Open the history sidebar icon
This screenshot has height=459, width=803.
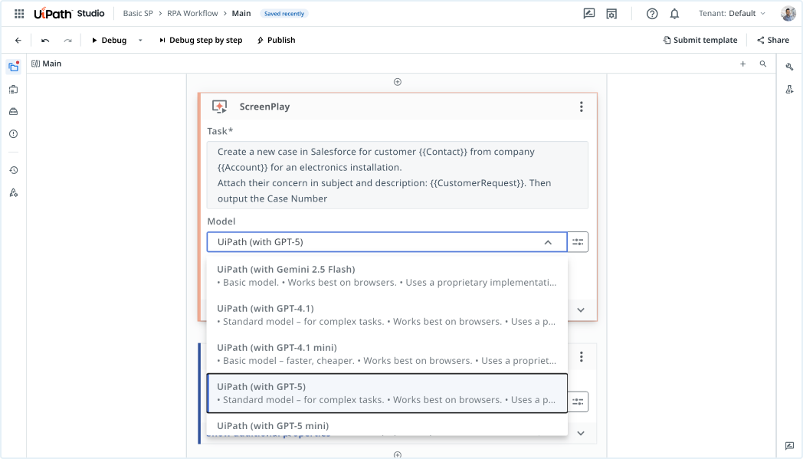14,170
